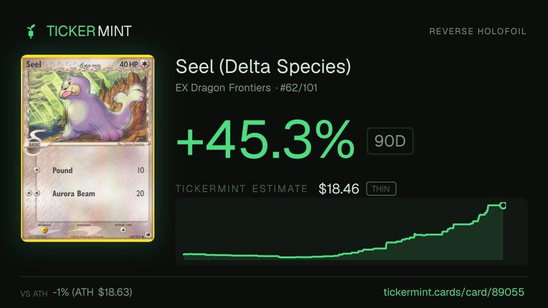Click the TickerMint sprout logo icon
548x308 pixels.
pos(32,31)
